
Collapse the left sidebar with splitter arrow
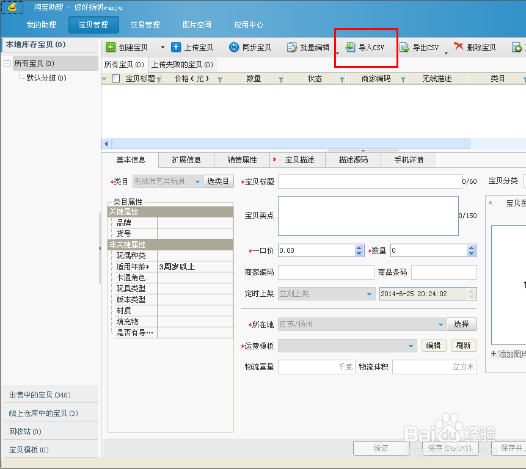[100, 249]
